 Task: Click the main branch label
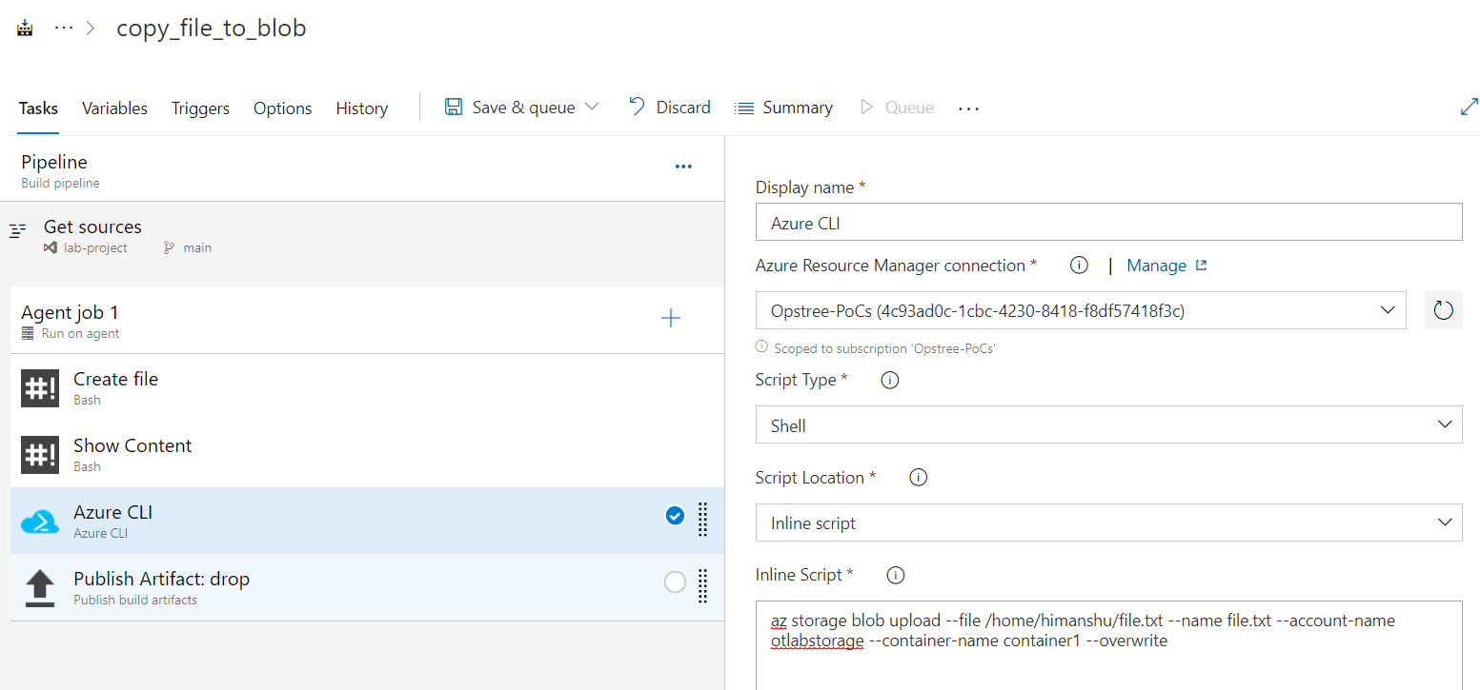[x=197, y=247]
